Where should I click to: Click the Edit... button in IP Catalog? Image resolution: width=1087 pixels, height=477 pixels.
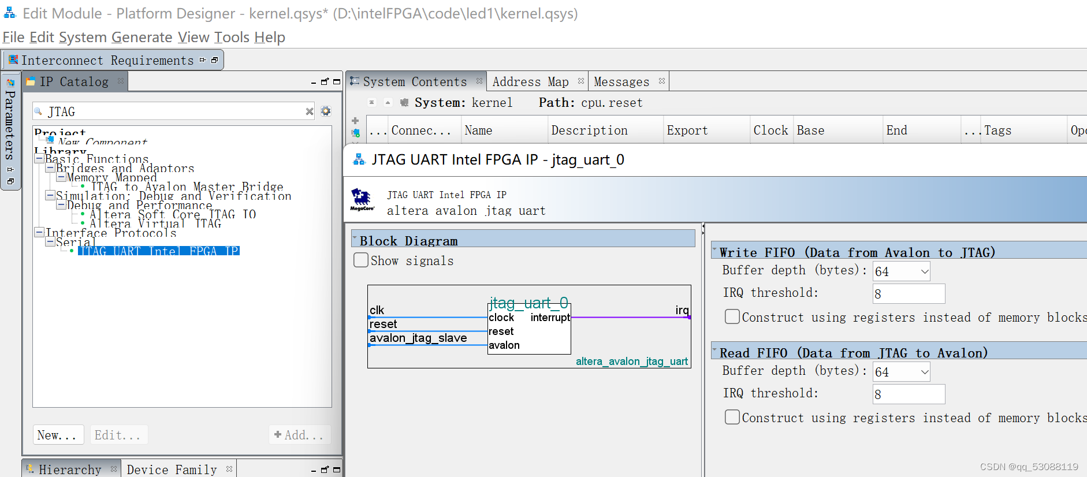pos(118,435)
